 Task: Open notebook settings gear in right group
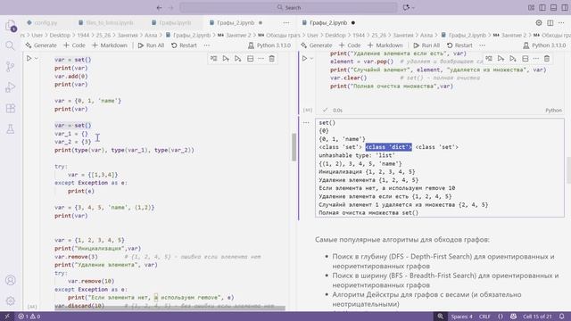pyautogui.click(x=539, y=22)
